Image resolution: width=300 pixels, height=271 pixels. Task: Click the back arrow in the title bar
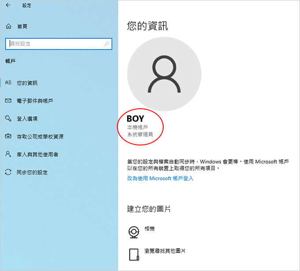[x=8, y=5]
